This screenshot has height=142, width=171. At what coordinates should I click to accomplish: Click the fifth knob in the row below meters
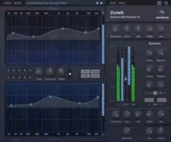click(x=161, y=114)
